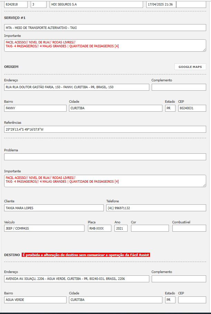The height and width of the screenshot is (314, 211).
Task: Click the Veículo field showing JEEP / COMPASS
Action: click(x=44, y=228)
